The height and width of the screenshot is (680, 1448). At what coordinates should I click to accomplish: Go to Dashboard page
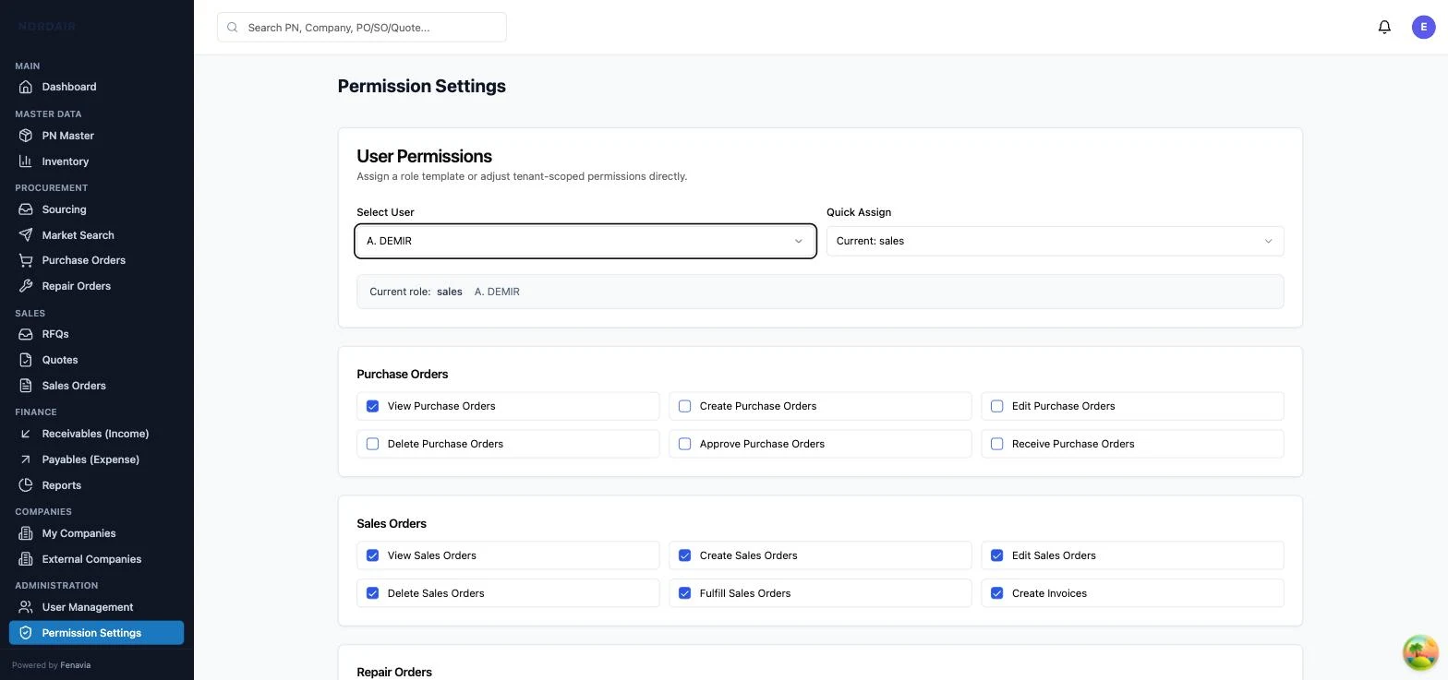pyautogui.click(x=96, y=87)
